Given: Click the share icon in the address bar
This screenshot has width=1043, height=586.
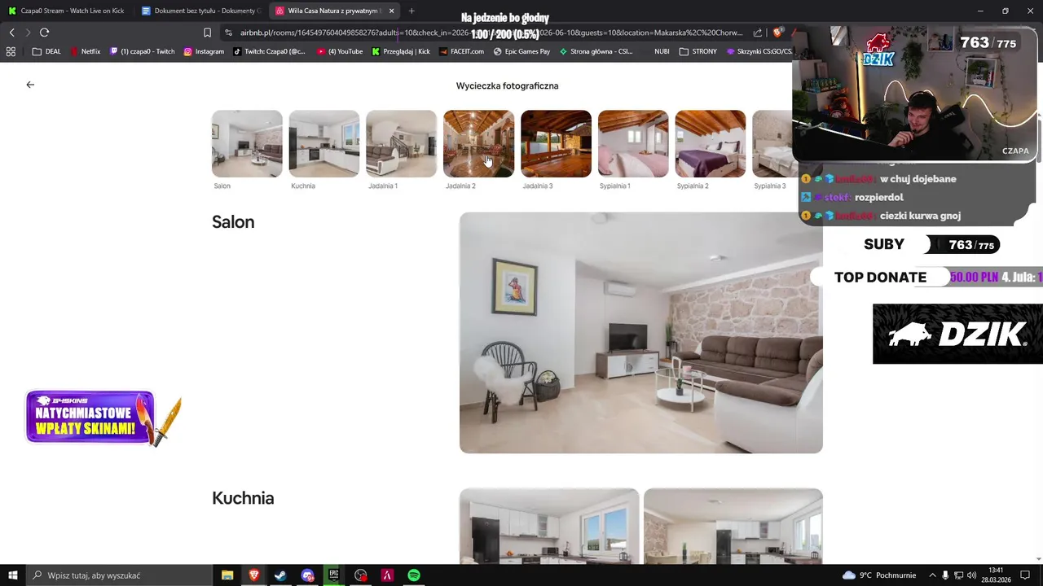Looking at the screenshot, I should click(x=758, y=33).
